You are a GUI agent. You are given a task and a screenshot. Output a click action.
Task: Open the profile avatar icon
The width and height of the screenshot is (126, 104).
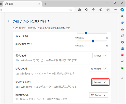[x=108, y=10]
